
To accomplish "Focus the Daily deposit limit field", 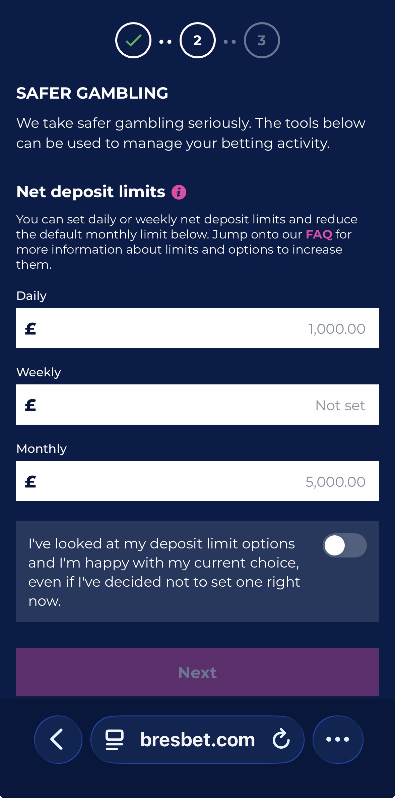I will point(197,328).
